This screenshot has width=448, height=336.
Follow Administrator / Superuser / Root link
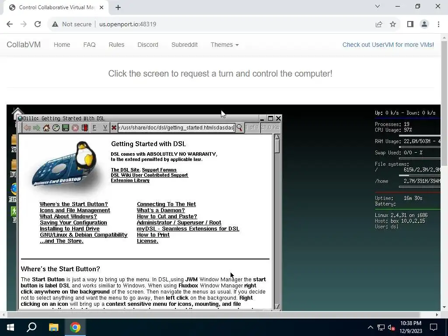[x=179, y=223]
